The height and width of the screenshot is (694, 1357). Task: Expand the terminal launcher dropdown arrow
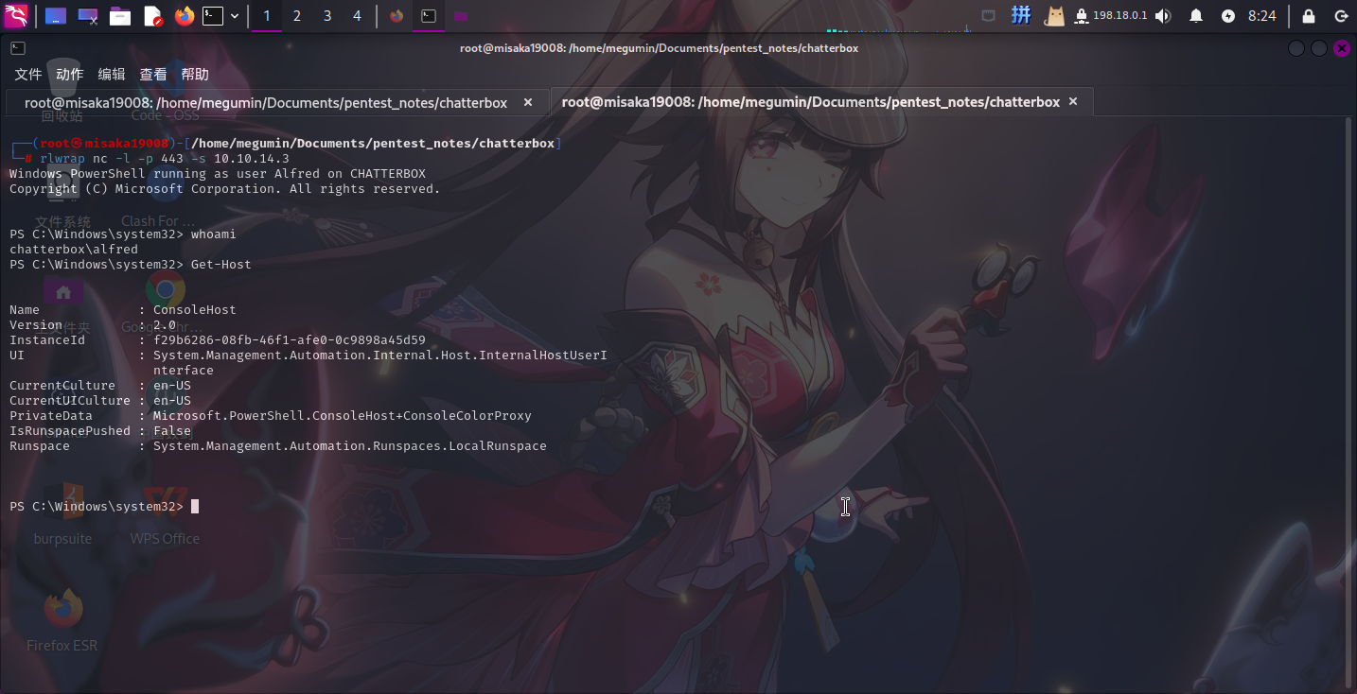(x=235, y=16)
